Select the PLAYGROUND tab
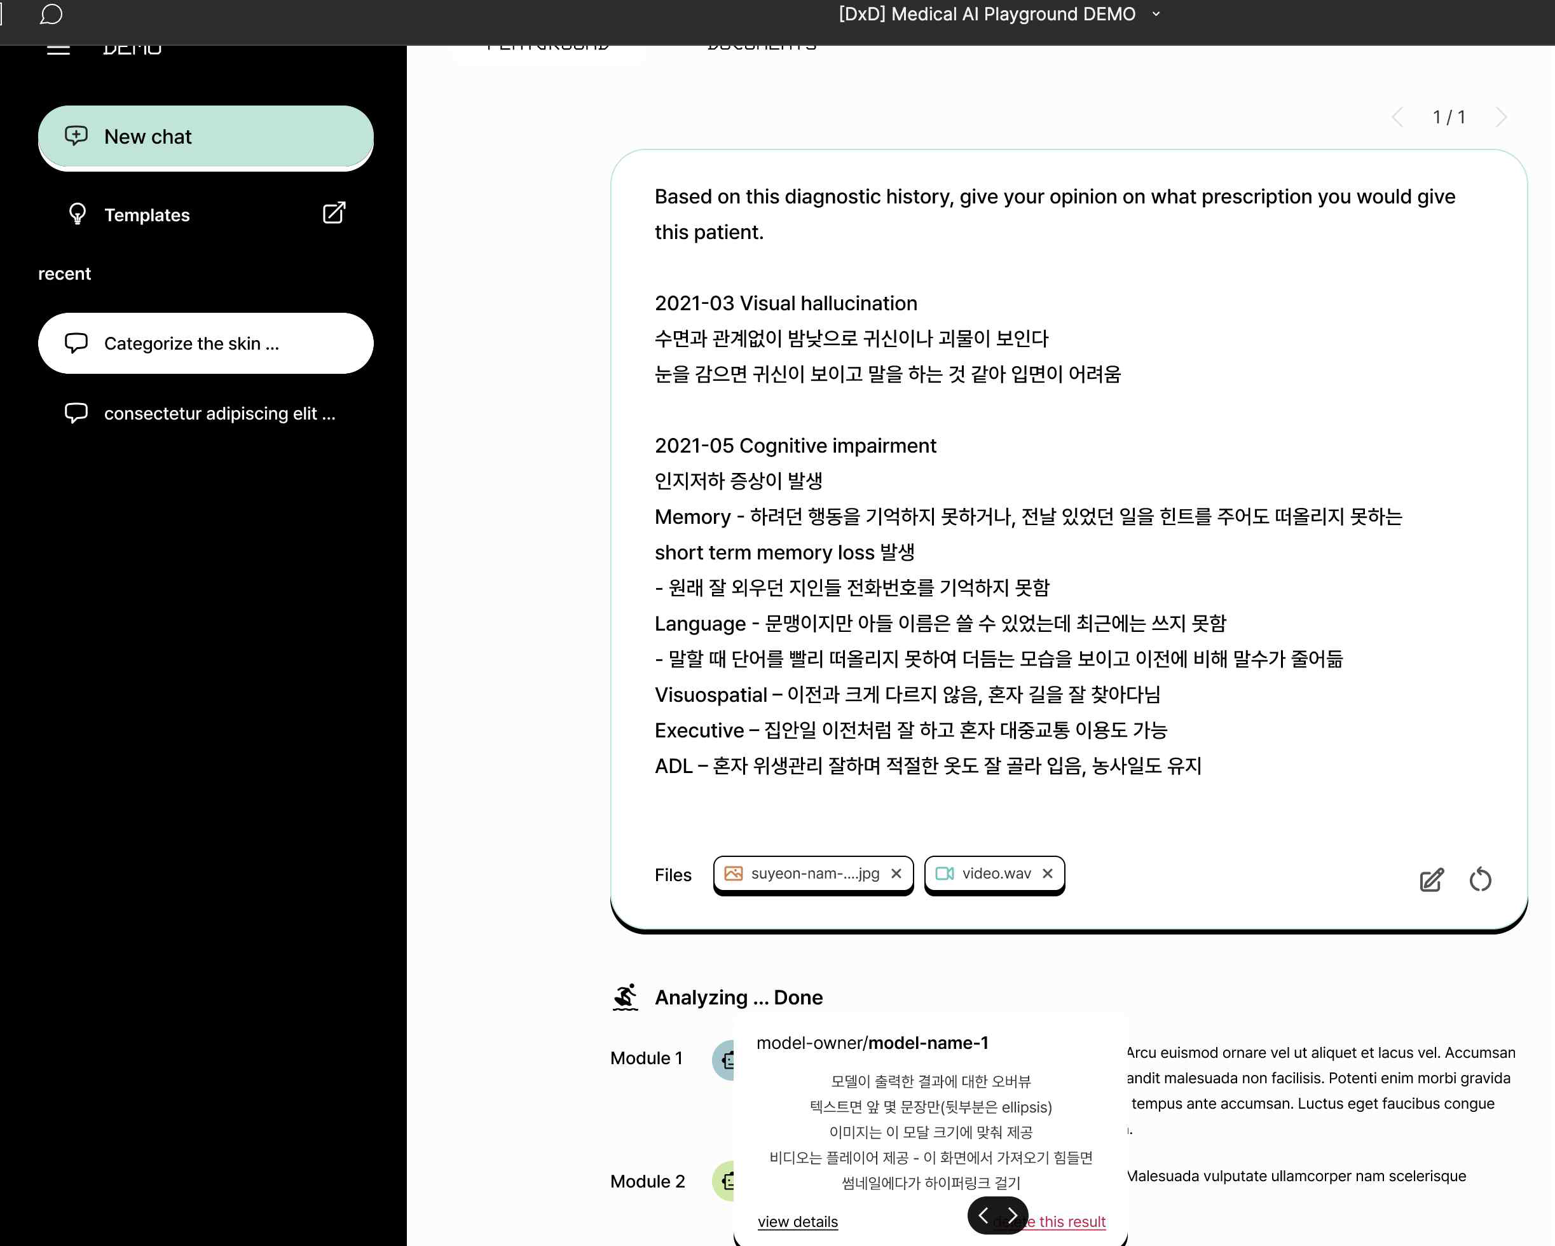Screen dimensions: 1555x1246 point(549,43)
